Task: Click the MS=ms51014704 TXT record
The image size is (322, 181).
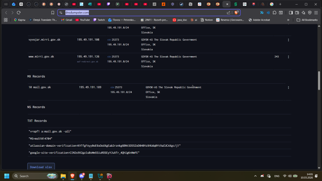Action: 40,139
